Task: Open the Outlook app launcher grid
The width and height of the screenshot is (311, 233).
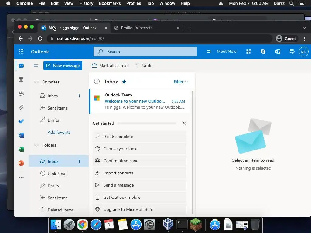Action: pos(21,52)
